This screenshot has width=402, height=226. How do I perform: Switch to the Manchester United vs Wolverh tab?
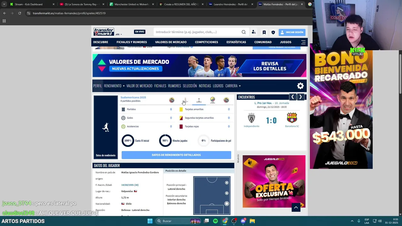click(x=132, y=4)
